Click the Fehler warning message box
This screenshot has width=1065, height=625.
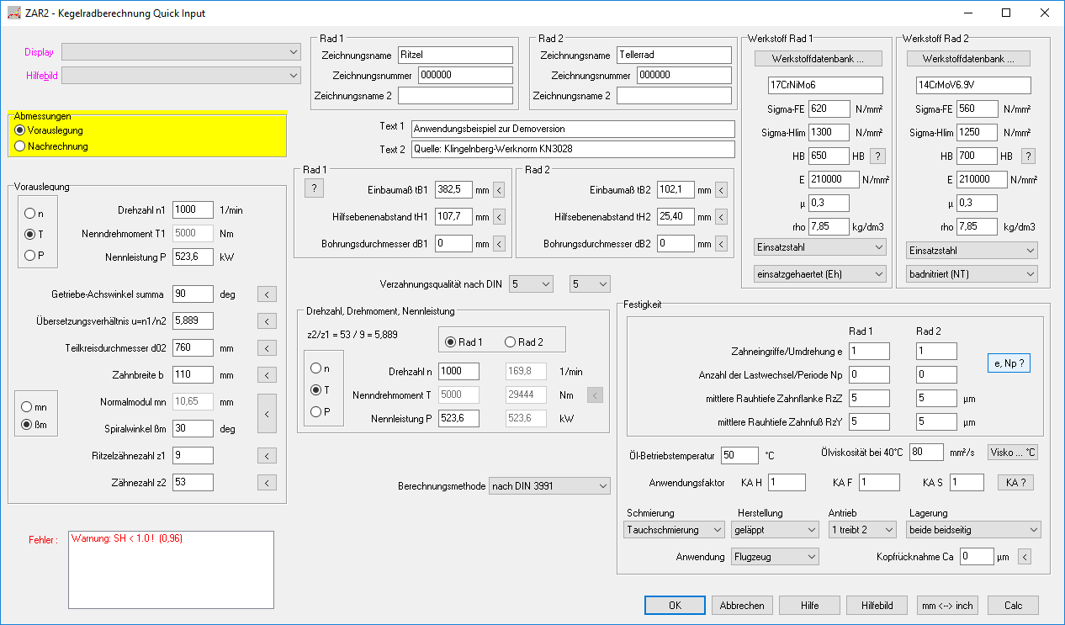[171, 569]
